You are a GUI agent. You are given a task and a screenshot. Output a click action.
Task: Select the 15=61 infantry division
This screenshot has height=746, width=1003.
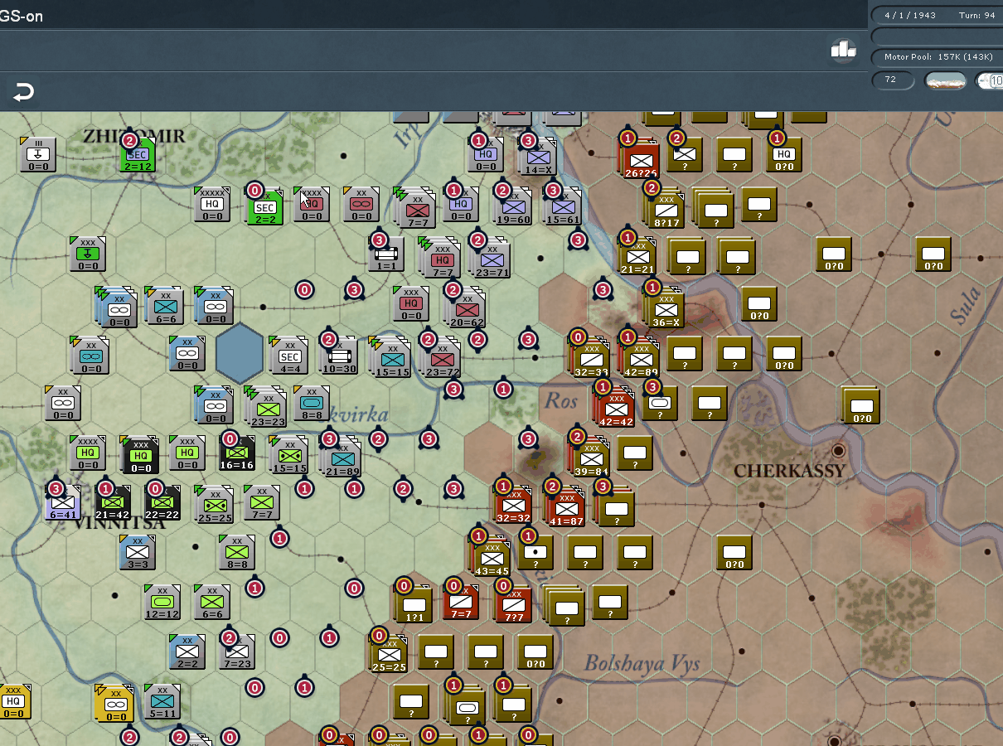click(x=563, y=207)
